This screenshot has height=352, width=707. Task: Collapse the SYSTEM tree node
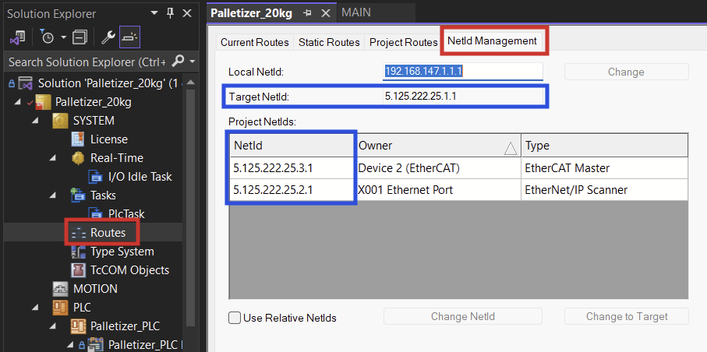pos(35,121)
